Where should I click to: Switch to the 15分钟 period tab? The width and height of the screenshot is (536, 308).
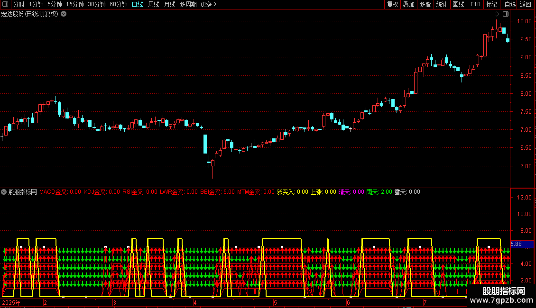tap(74, 4)
